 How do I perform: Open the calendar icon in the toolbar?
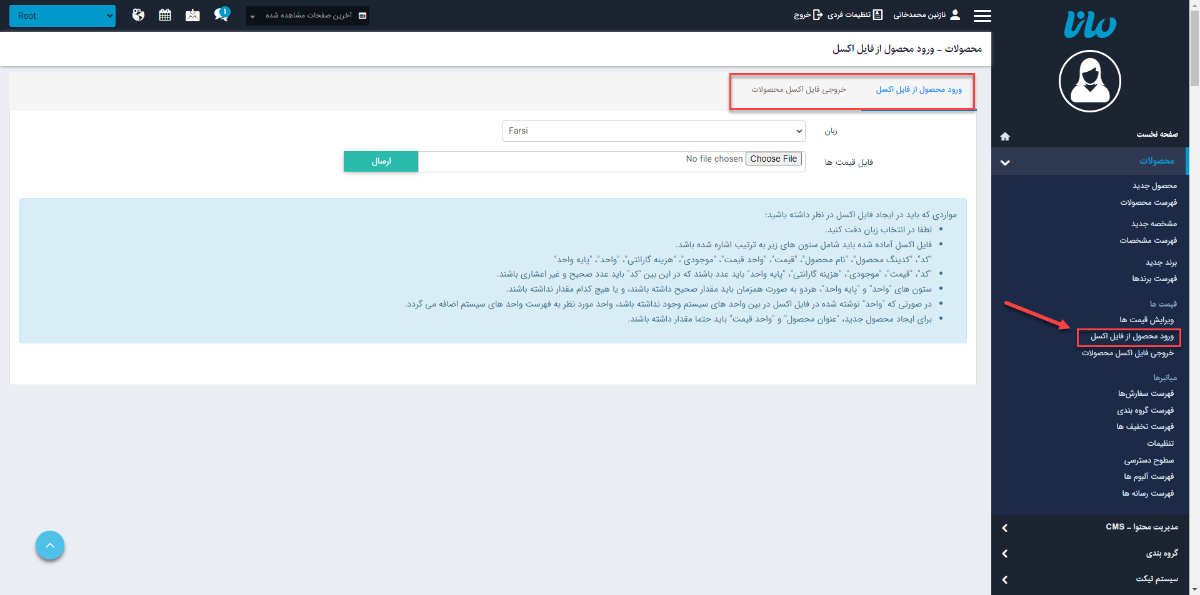tap(165, 14)
